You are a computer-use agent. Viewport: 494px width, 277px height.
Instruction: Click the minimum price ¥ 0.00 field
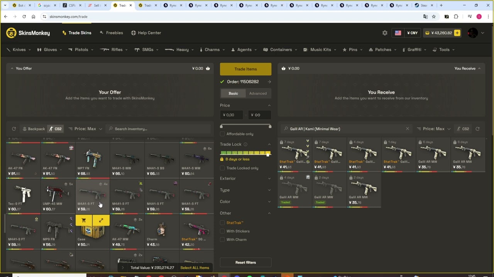pyautogui.click(x=232, y=115)
